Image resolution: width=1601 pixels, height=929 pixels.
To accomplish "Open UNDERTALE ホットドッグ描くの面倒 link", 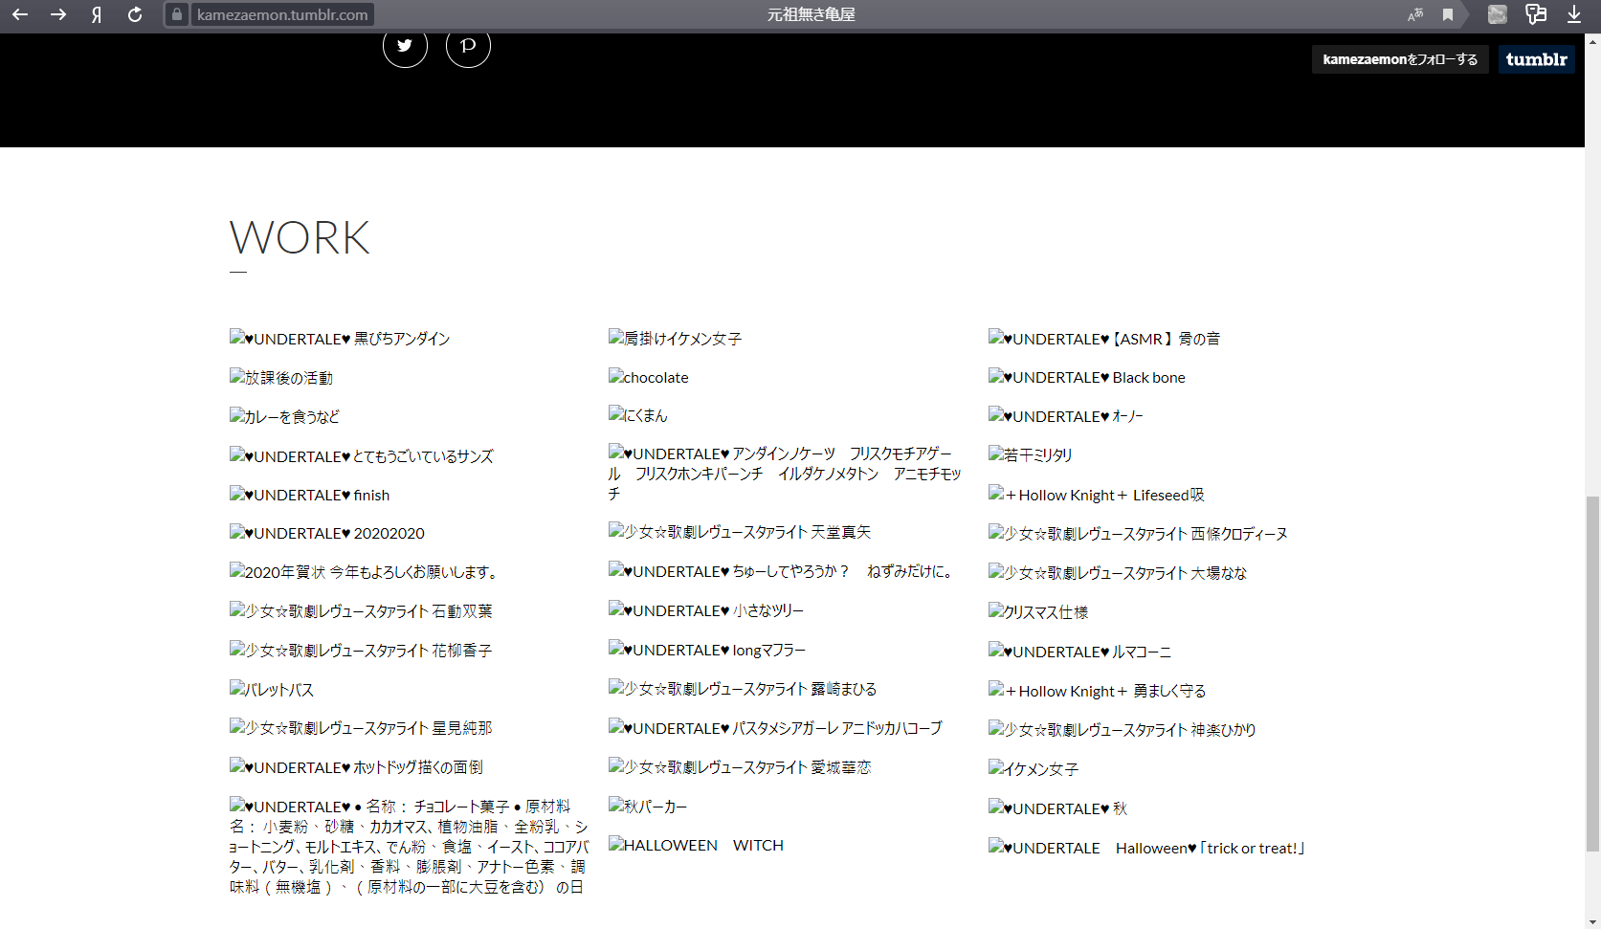I will (356, 767).
